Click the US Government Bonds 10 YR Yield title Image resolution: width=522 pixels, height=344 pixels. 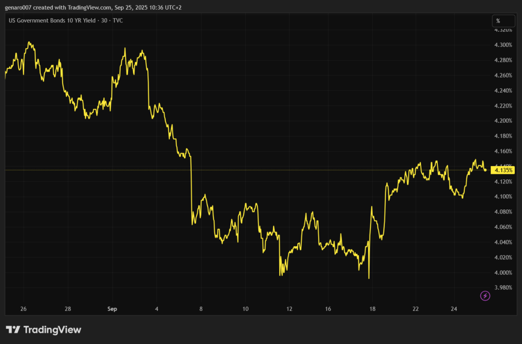point(66,20)
